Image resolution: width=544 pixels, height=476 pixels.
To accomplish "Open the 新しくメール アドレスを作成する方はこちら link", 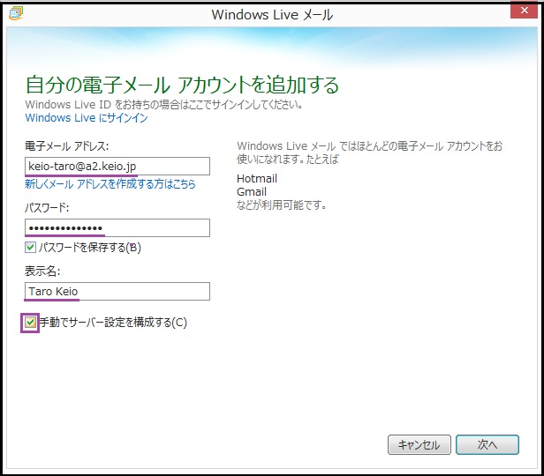I will pos(110,184).
